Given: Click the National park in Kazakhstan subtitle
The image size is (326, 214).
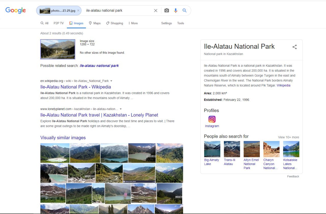Looking at the screenshot, I should coord(224,54).
